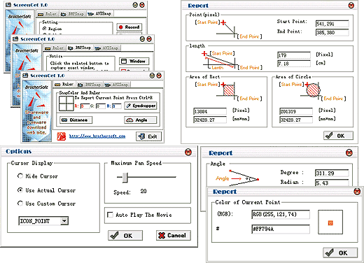This screenshot has width=364, height=263.
Task: Minimize the back ScreenGet window
Action: tap(135, 5)
